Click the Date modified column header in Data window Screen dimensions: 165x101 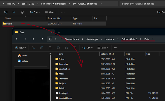[107, 54]
